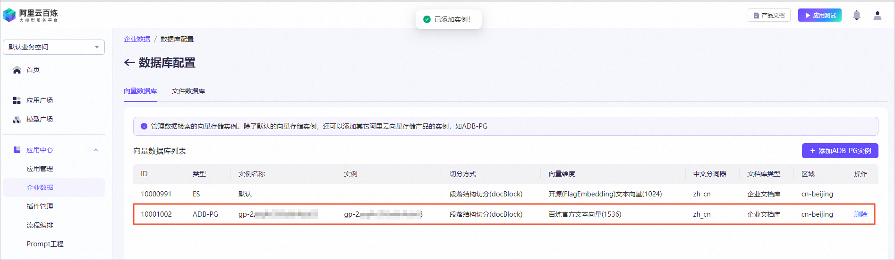Click the 应用广场 grid icon

tap(17, 100)
